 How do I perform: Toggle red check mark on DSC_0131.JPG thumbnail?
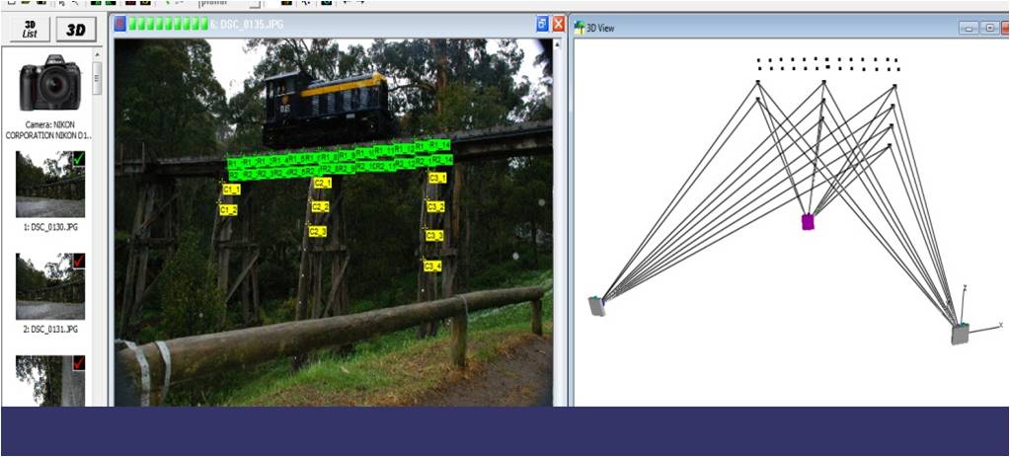[x=78, y=262]
